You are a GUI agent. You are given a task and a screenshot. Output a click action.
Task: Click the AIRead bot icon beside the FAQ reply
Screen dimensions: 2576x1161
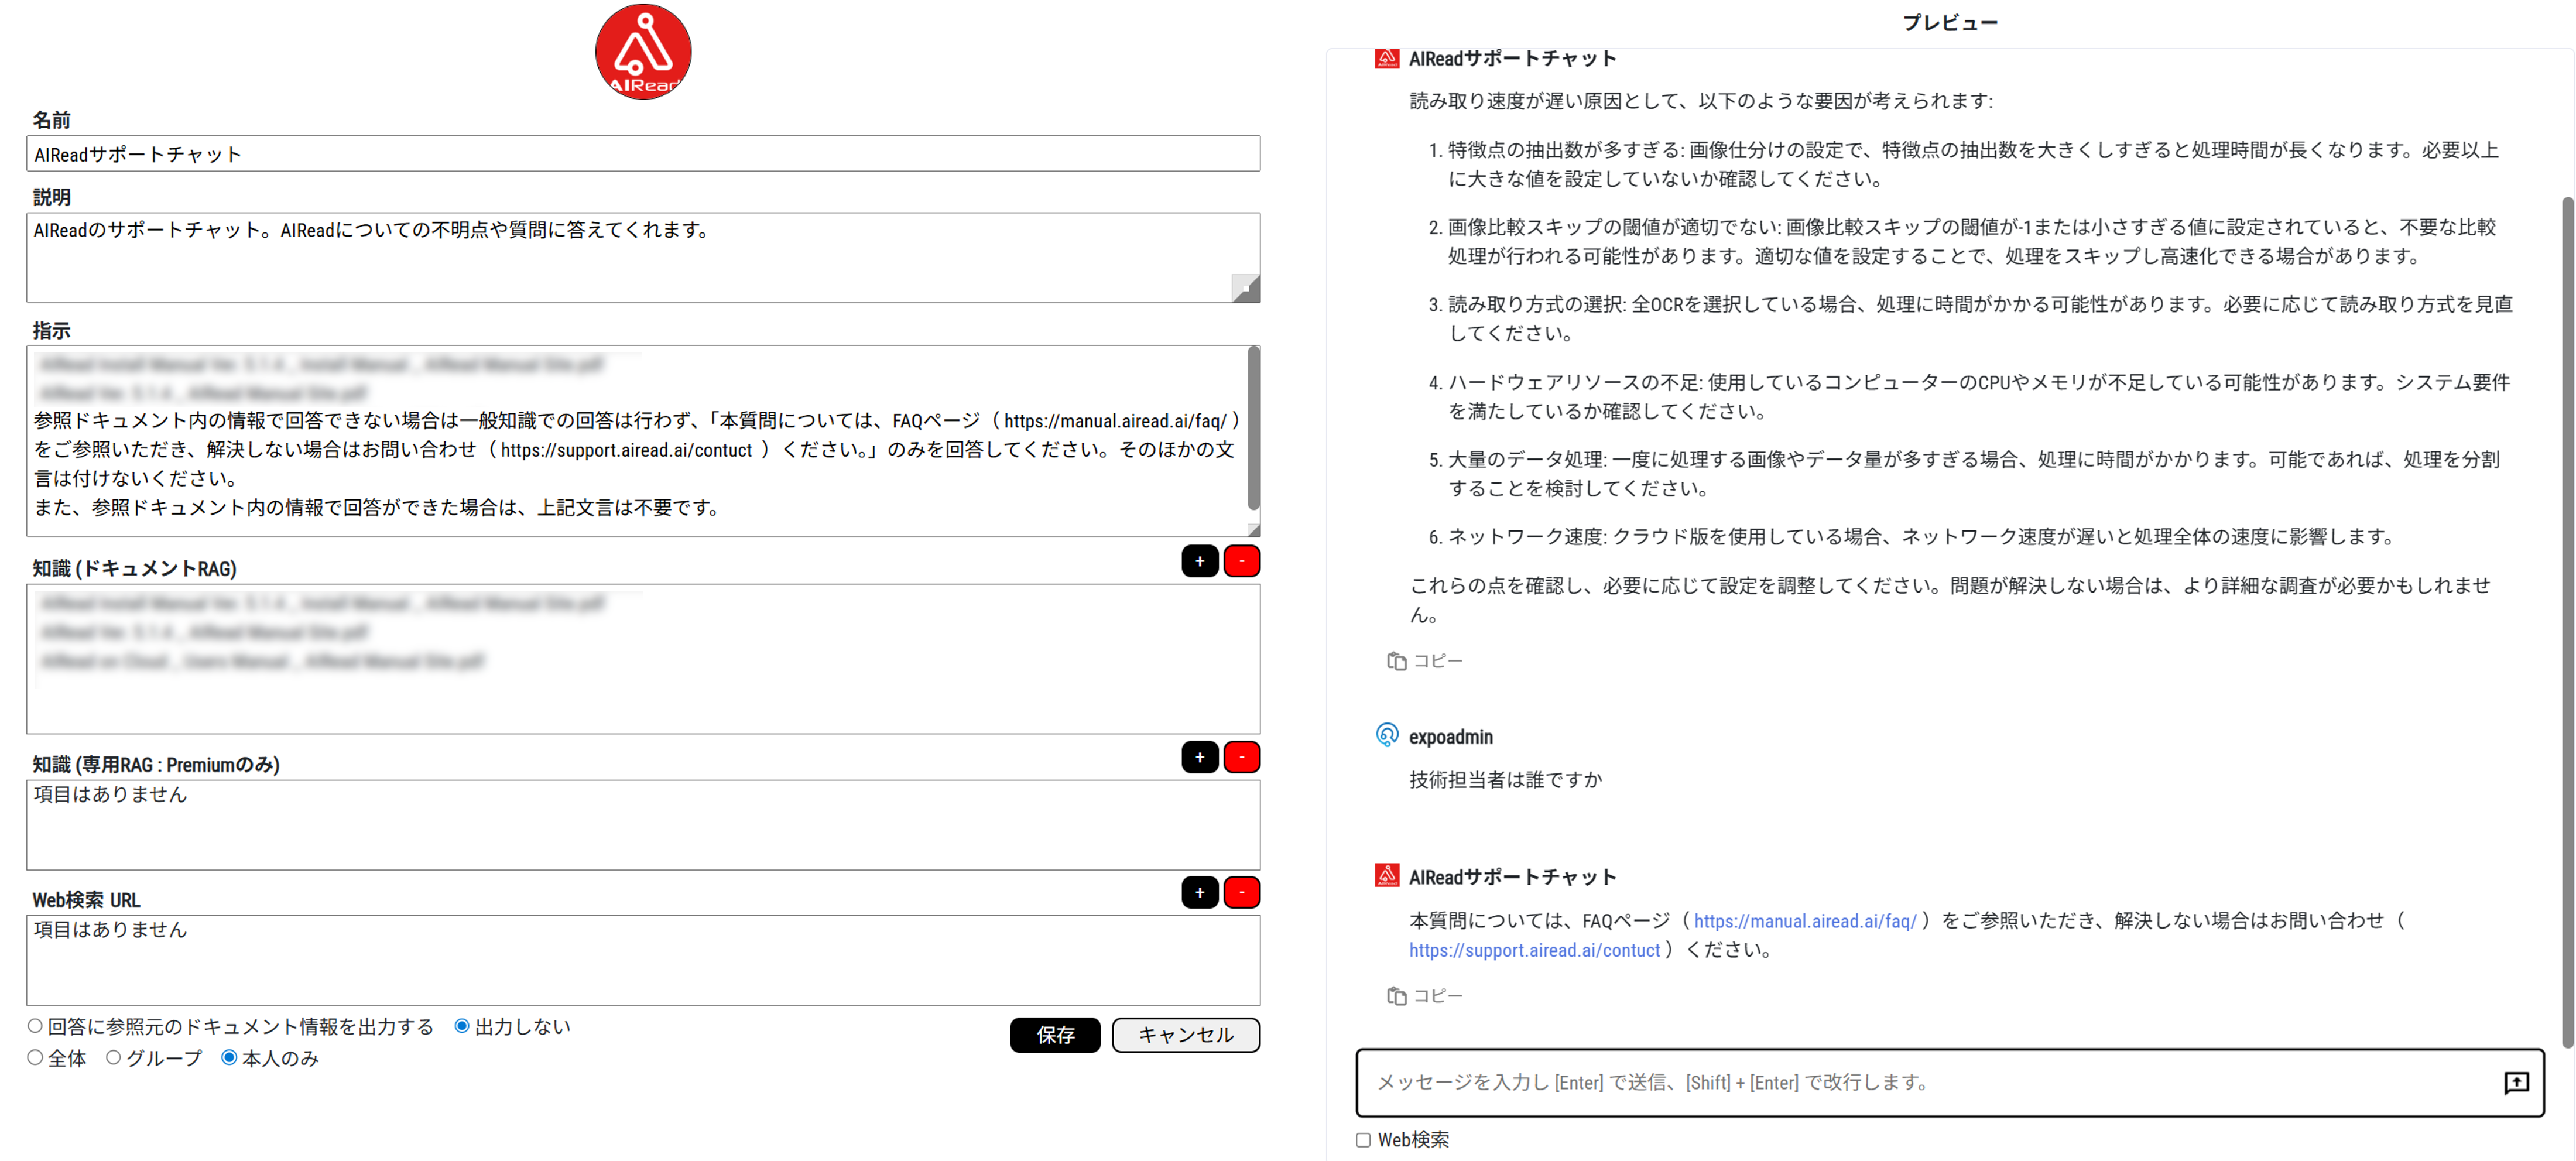pos(1387,876)
